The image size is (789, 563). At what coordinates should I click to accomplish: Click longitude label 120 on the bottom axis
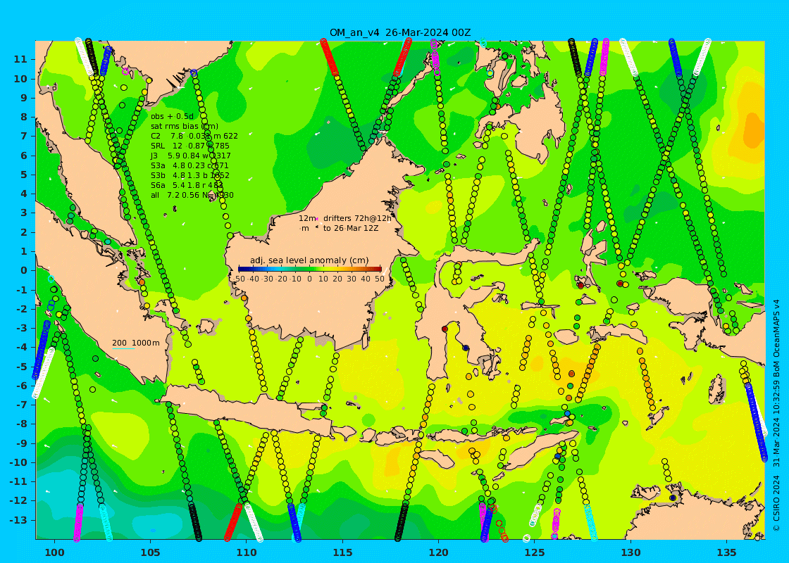pos(438,552)
